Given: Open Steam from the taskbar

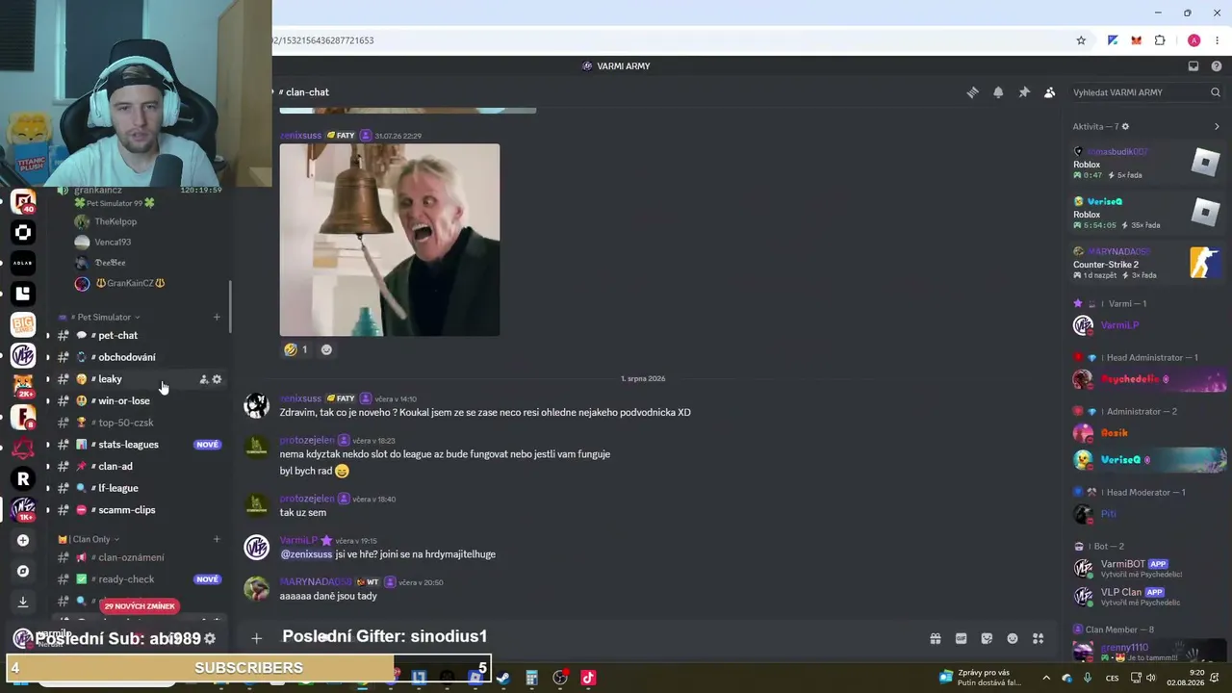Looking at the screenshot, I should 502,678.
